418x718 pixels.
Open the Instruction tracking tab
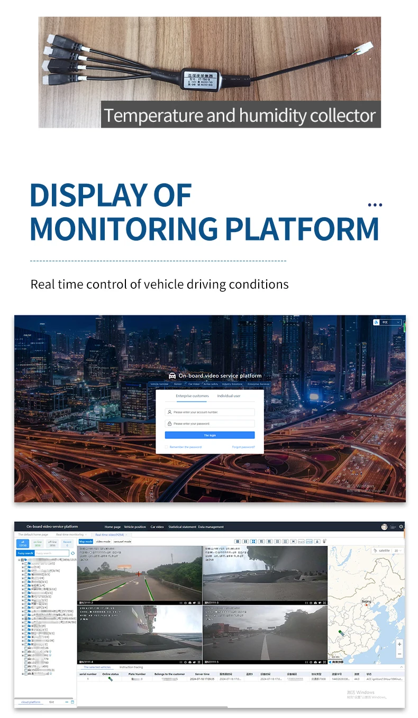click(131, 667)
